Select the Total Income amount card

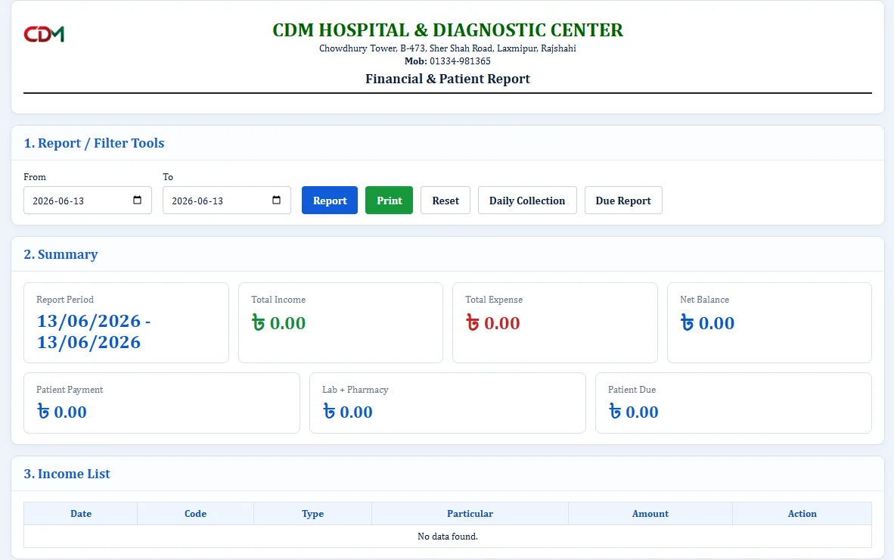pyautogui.click(x=340, y=323)
